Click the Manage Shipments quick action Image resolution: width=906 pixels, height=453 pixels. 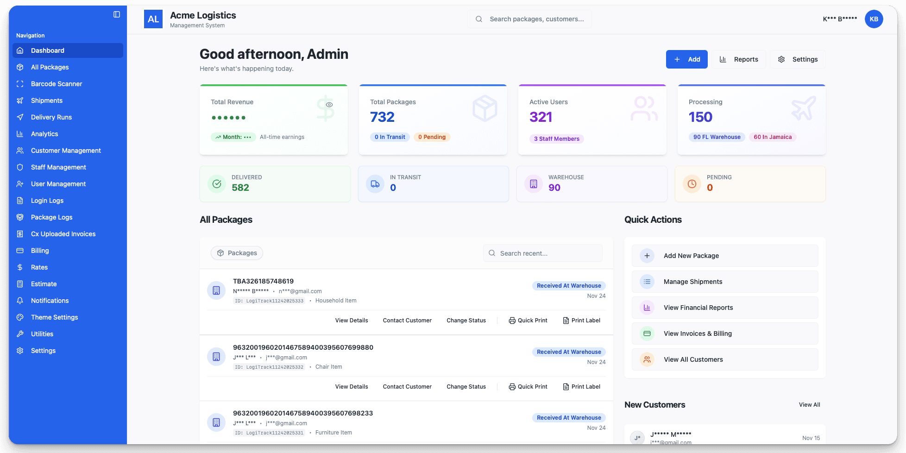724,282
